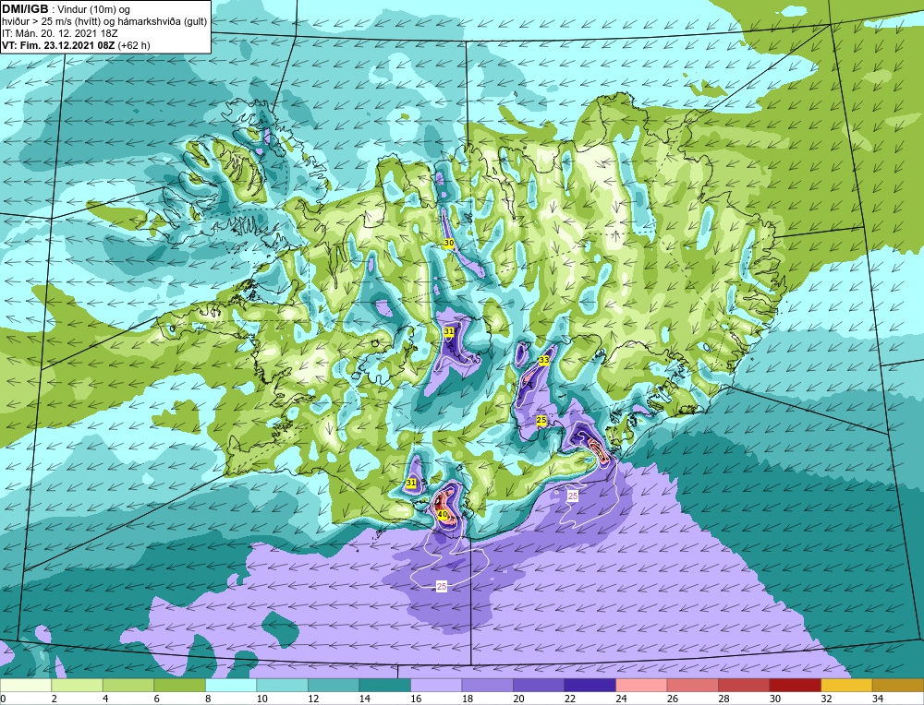This screenshot has height=705, width=924.
Task: Click the white 25 contour label off the southeast coast
Action: pyautogui.click(x=573, y=496)
